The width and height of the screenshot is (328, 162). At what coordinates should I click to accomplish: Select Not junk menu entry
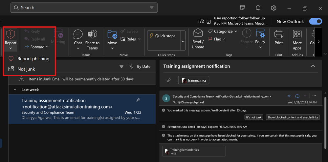(22, 69)
